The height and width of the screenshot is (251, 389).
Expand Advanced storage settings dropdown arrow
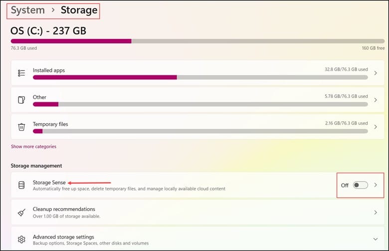[x=376, y=239]
